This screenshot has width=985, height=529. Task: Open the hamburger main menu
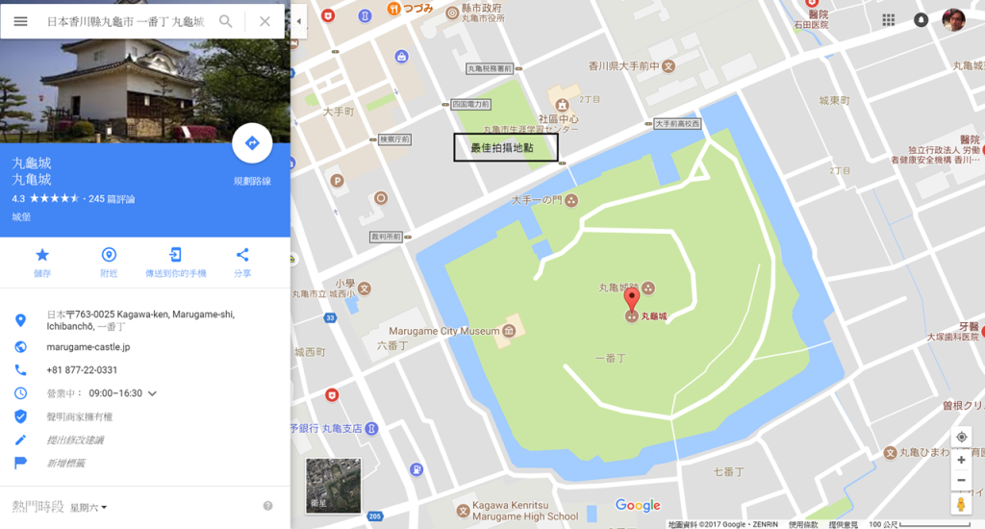pyautogui.click(x=20, y=21)
